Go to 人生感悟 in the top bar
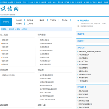This screenshot has height=109, width=109. (43, 2)
